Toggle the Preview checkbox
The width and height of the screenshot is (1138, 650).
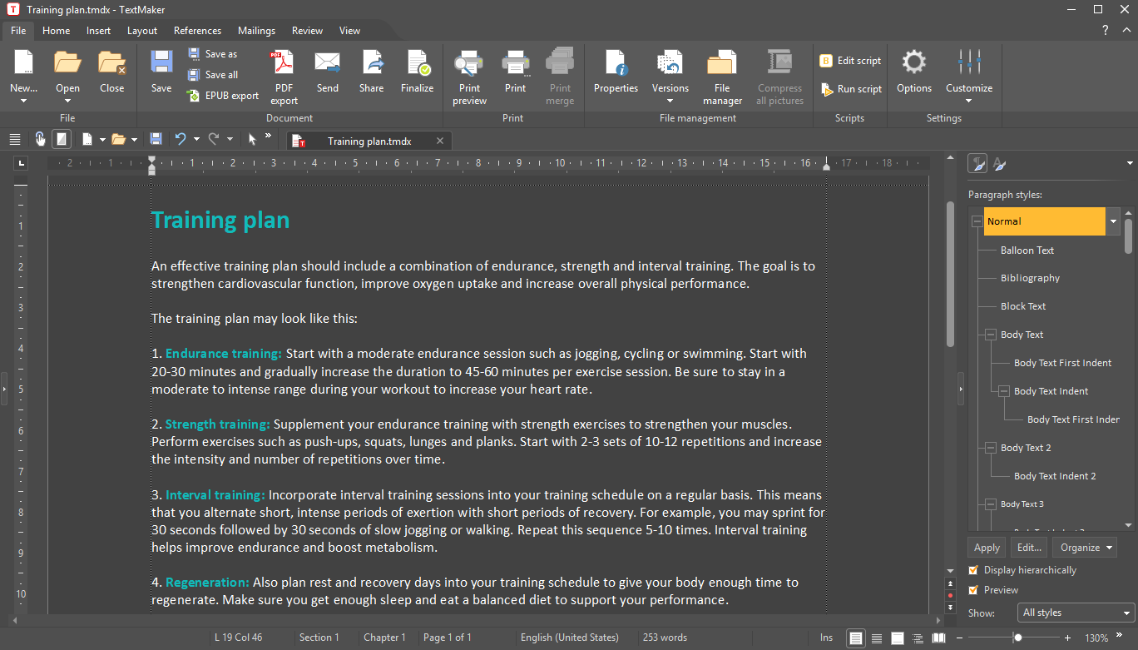click(x=973, y=590)
